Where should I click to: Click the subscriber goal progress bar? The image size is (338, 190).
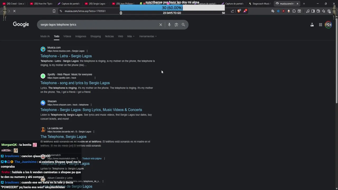(172, 8)
